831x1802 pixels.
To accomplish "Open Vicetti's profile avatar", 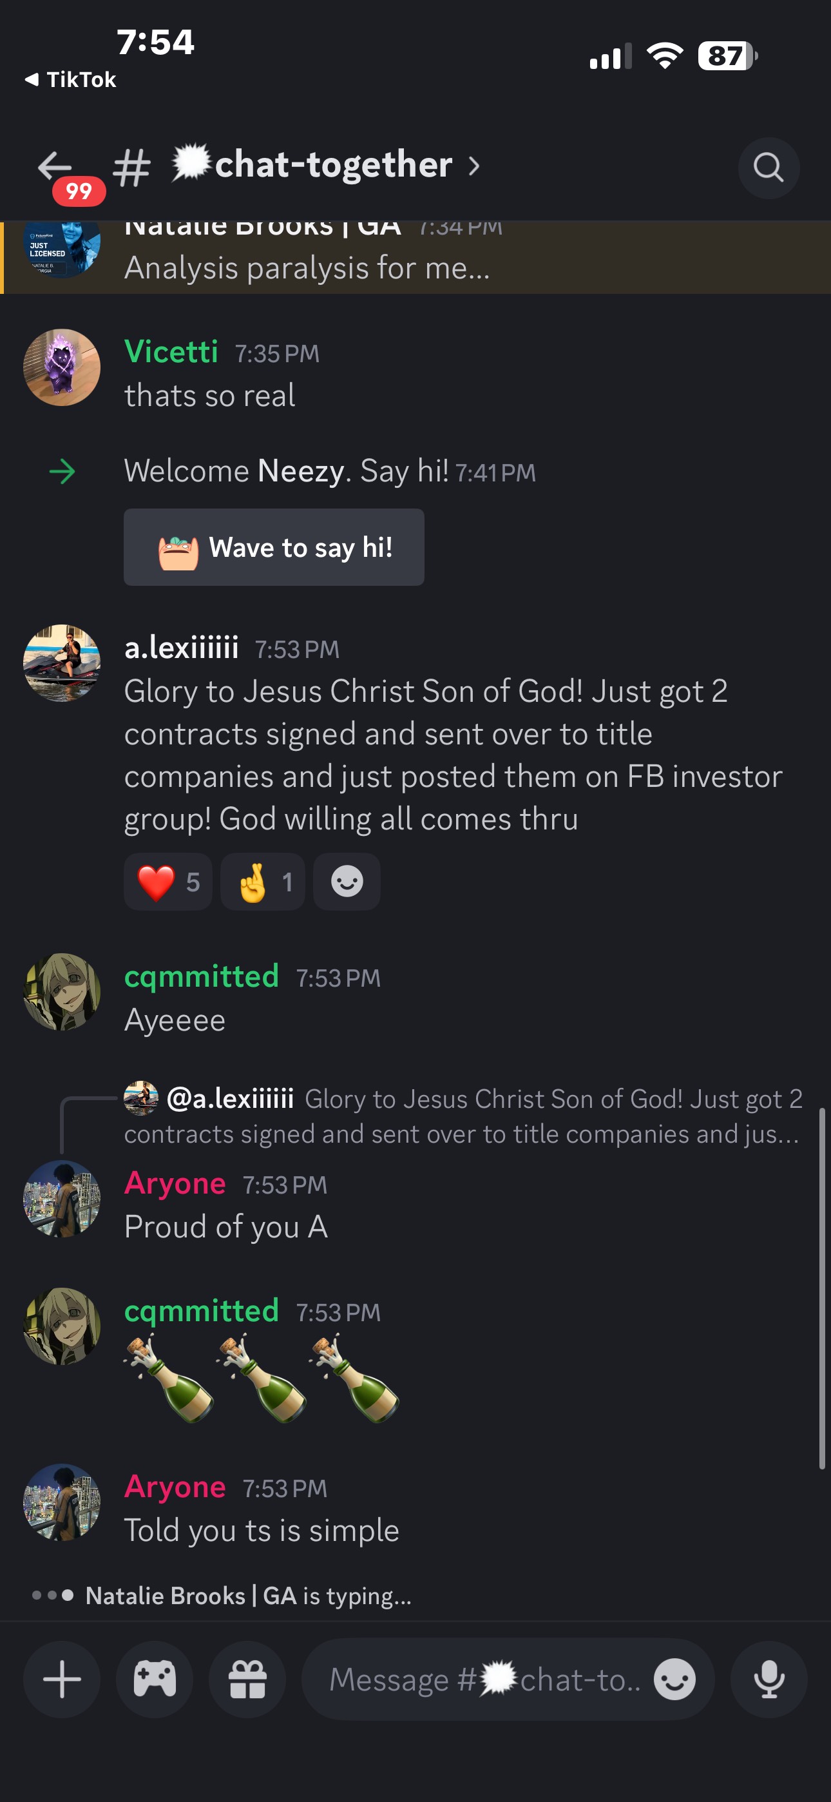I will pyautogui.click(x=62, y=367).
